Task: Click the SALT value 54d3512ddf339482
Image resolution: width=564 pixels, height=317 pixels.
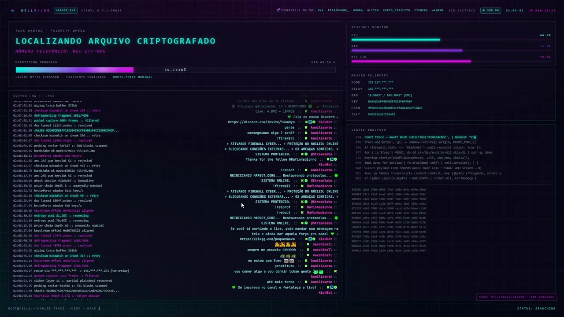Action: tap(382, 114)
